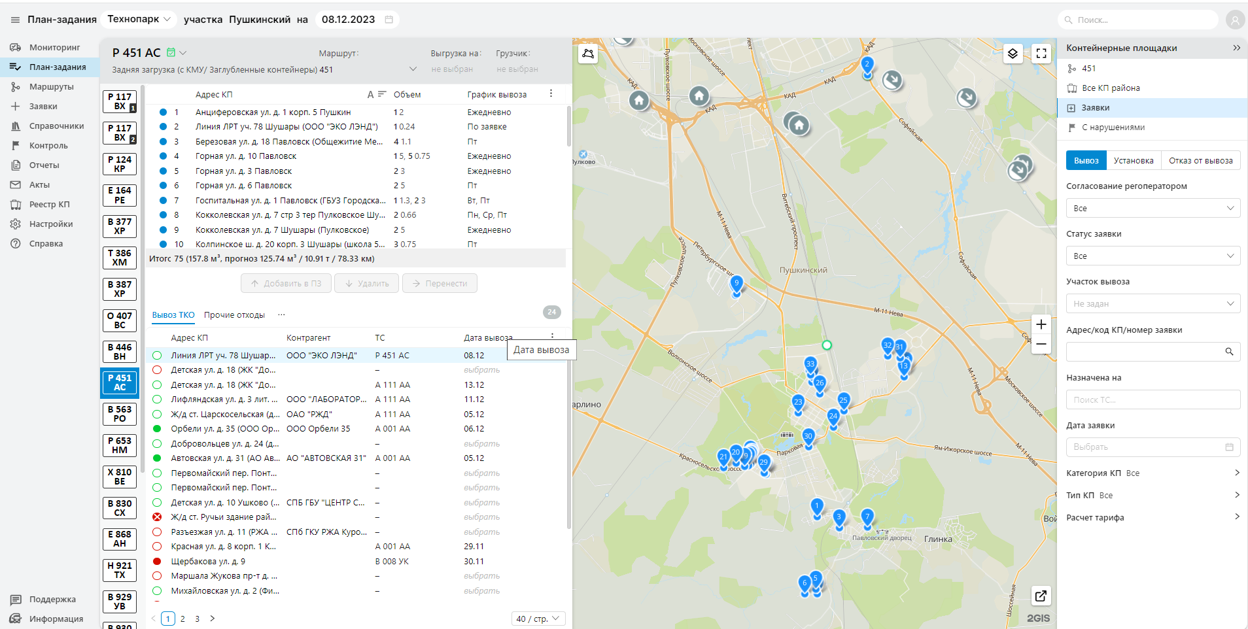Image resolution: width=1248 pixels, height=629 pixels.
Task: Select the Орбели ул. д. 35 row circle
Action: 157,429
